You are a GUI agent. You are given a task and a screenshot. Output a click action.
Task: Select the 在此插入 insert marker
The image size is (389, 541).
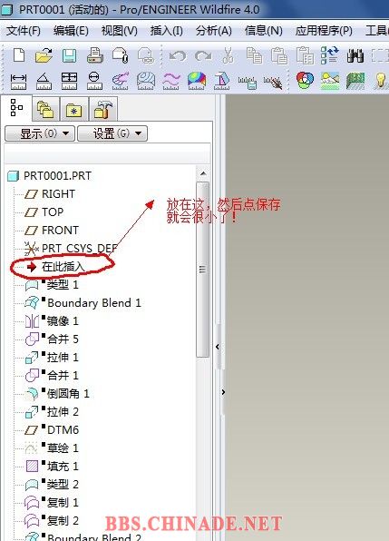[x=55, y=267]
